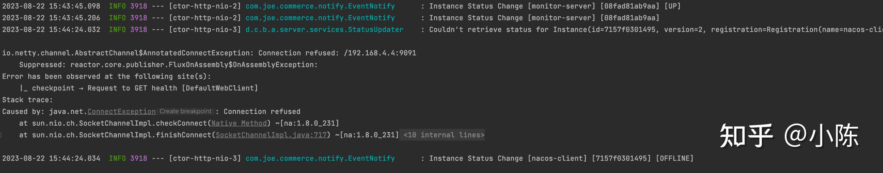
Task: Click the Create breakpoint inlay hint
Action: coord(186,112)
